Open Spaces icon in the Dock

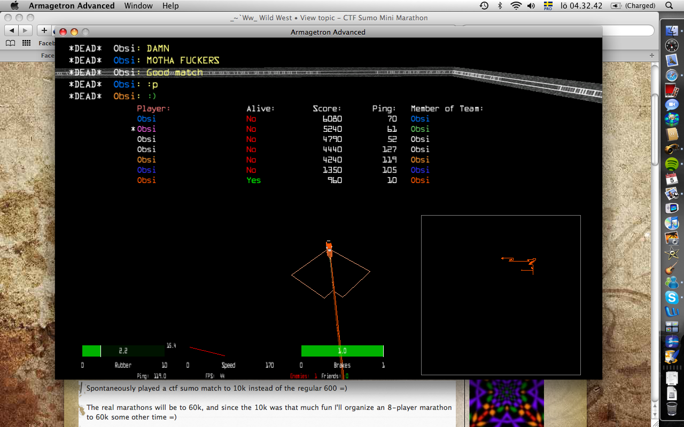click(x=672, y=326)
